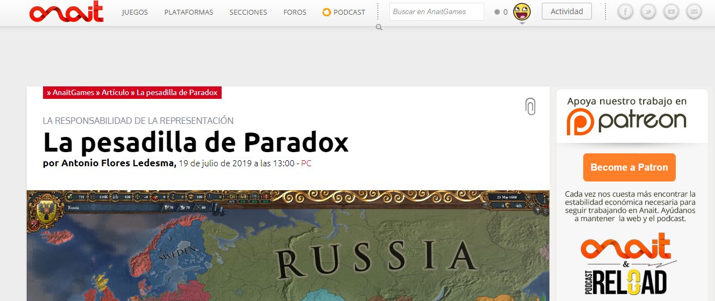Open the Twitter social icon
The image size is (715, 301).
(x=648, y=11)
